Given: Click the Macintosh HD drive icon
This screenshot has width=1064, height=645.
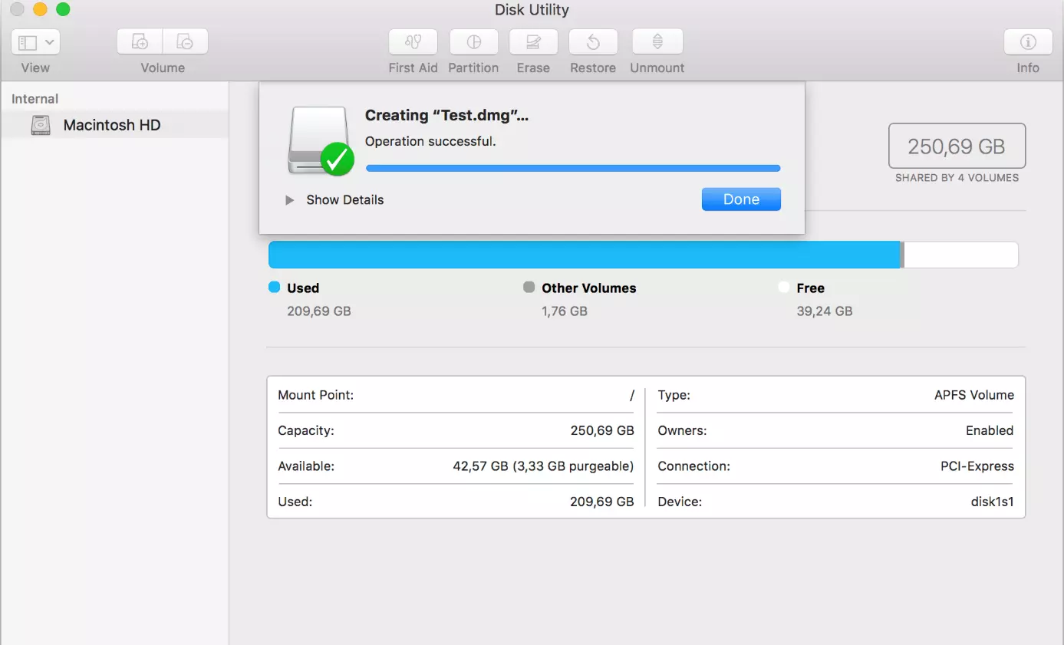Looking at the screenshot, I should click(x=41, y=125).
